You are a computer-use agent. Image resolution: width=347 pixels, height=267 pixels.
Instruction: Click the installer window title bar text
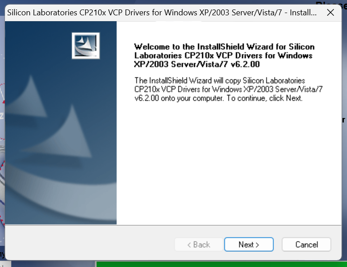tap(162, 13)
